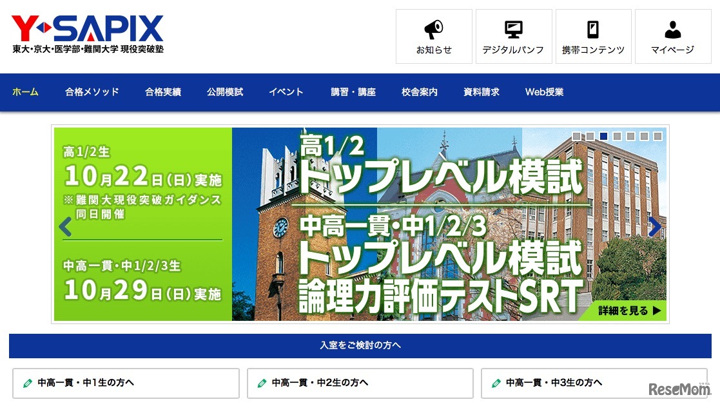The height and width of the screenshot is (404, 720).
Task: Select the sixth carousel indicator dot
Action: [x=644, y=137]
